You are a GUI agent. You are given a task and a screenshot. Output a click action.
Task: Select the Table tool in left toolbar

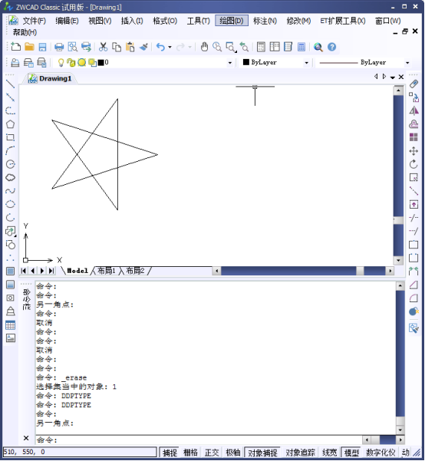tap(10, 325)
